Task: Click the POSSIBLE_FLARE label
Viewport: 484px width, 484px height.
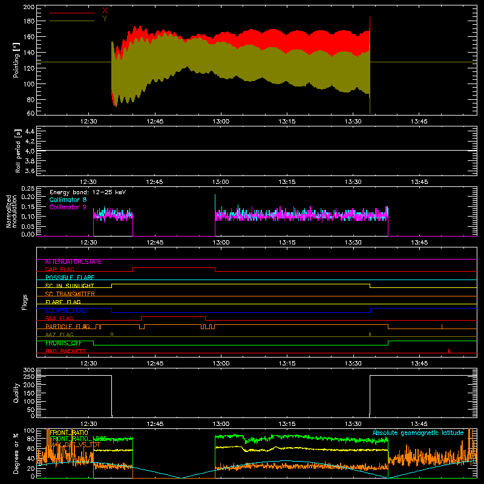Action: 70,278
